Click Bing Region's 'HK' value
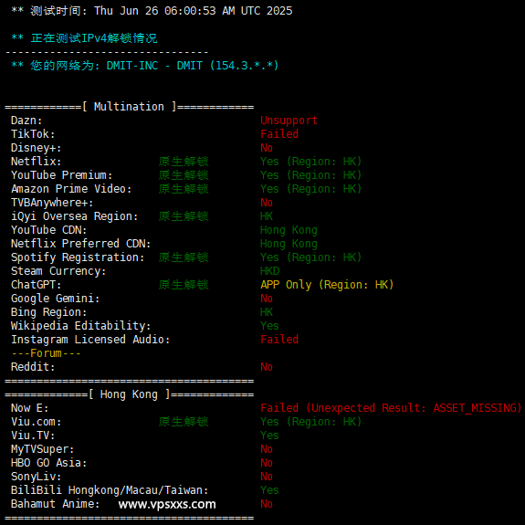Viewport: 525px width, 525px height. (267, 312)
